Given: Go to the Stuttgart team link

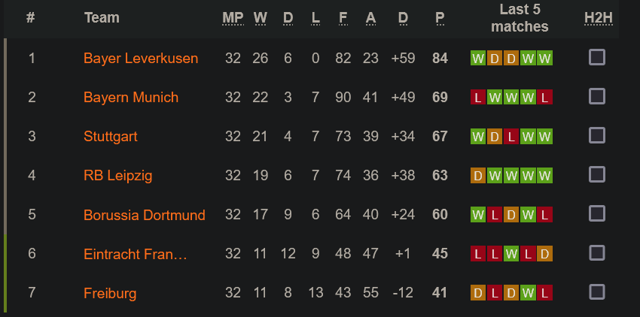Looking at the screenshot, I should [x=111, y=137].
